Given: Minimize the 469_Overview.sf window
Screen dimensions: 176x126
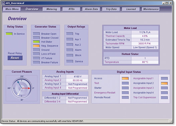Looking at the screenshot, I should point(164,3).
